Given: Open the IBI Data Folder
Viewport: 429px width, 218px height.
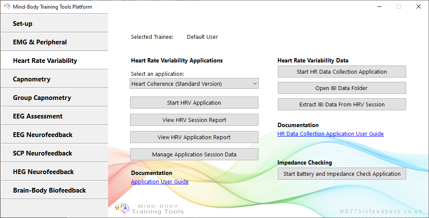Looking at the screenshot, I should coord(342,88).
